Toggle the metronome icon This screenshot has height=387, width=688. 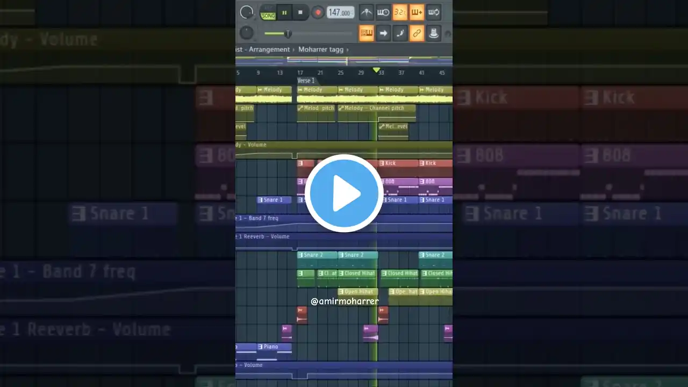(367, 12)
